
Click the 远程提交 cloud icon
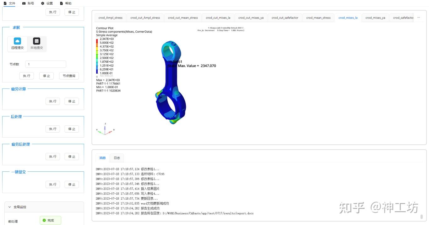tap(17, 41)
